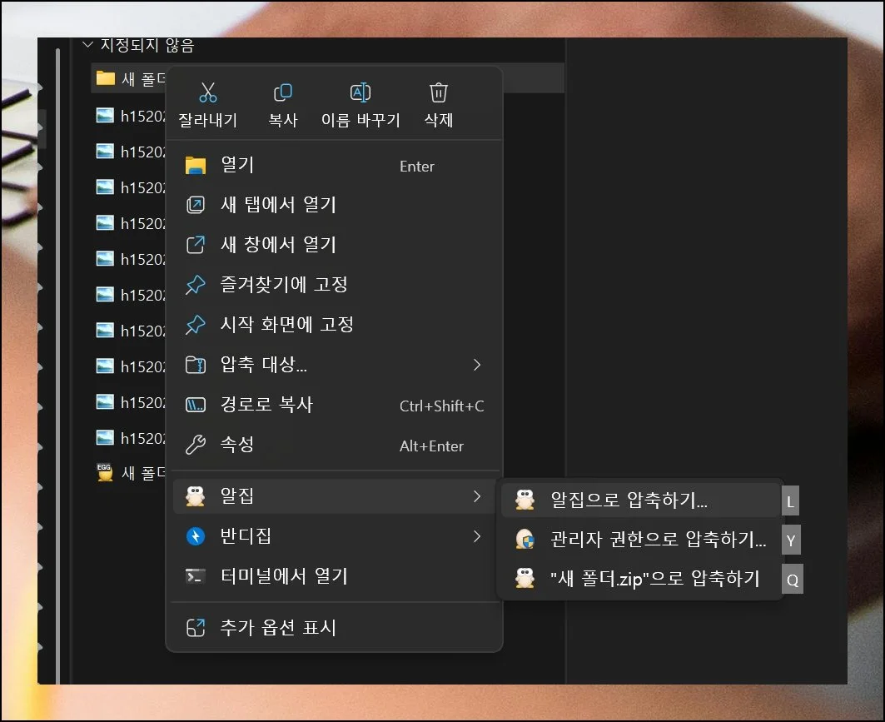Click the pin icon for 시작 화면에 고정
Screen dimensions: 885x722
coord(194,325)
